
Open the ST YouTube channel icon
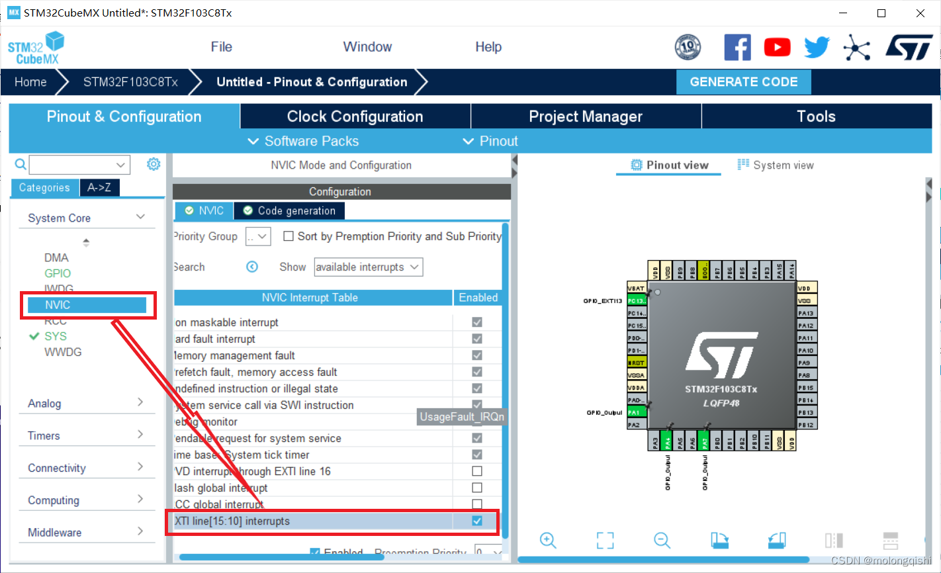[x=777, y=47]
